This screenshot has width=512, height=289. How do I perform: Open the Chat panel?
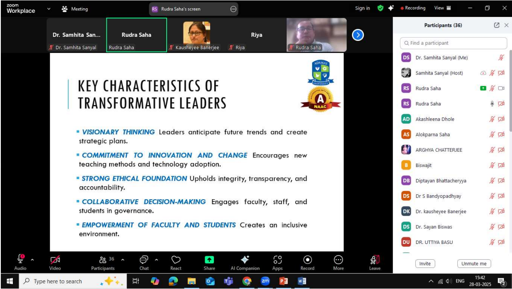click(x=144, y=263)
